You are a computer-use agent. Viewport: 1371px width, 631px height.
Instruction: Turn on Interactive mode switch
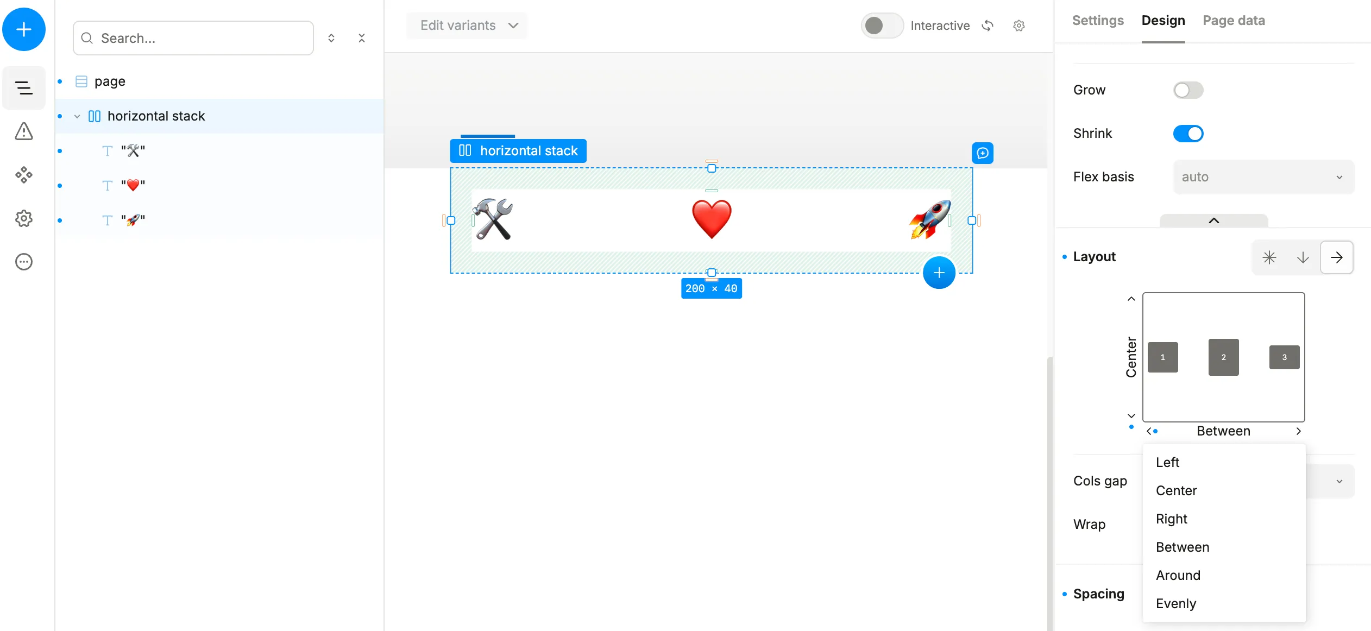point(882,26)
